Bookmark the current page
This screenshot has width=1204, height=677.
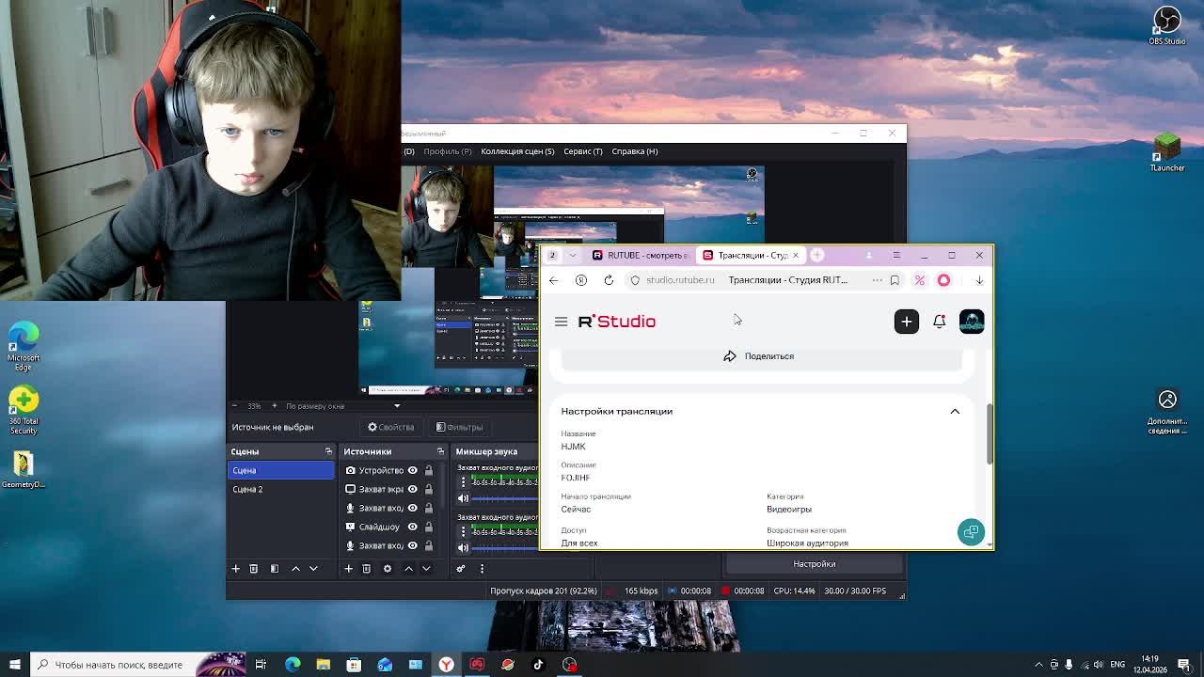coord(895,280)
